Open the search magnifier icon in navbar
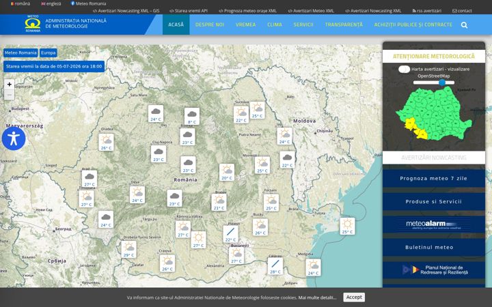 click(x=464, y=25)
